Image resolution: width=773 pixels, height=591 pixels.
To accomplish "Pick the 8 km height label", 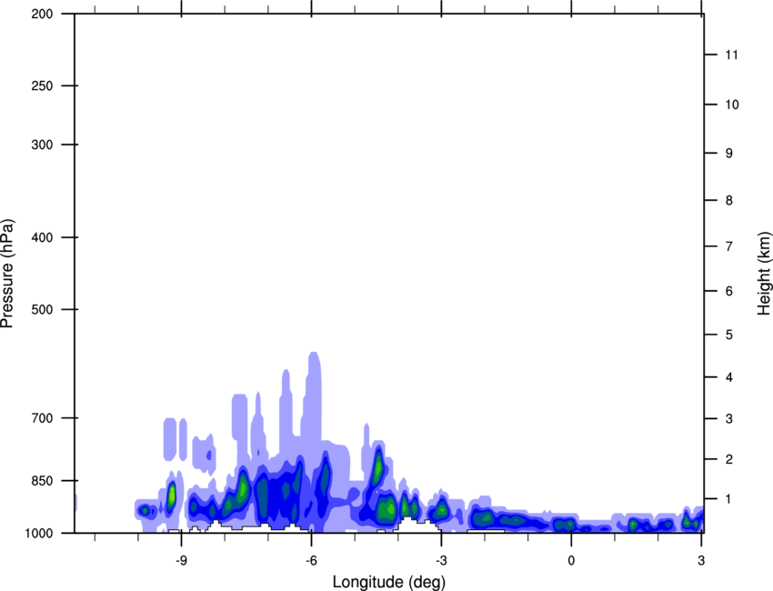I will 729,200.
